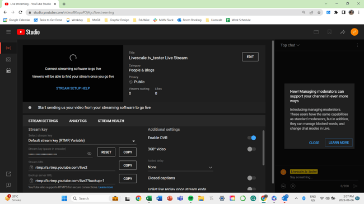
Task: Select the Stream icon in left sidebar
Action: [x=8, y=48]
